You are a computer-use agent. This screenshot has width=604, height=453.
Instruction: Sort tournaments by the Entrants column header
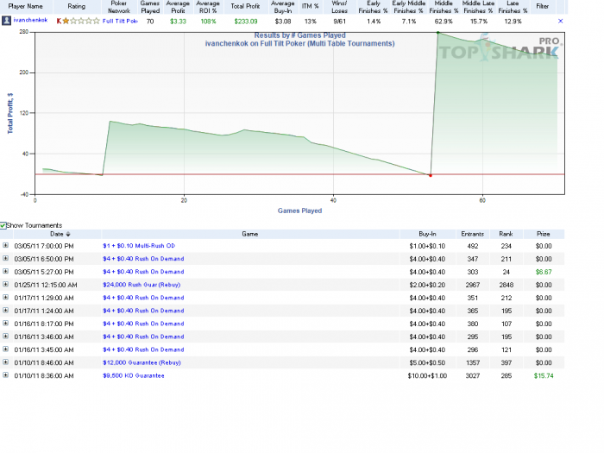472,234
